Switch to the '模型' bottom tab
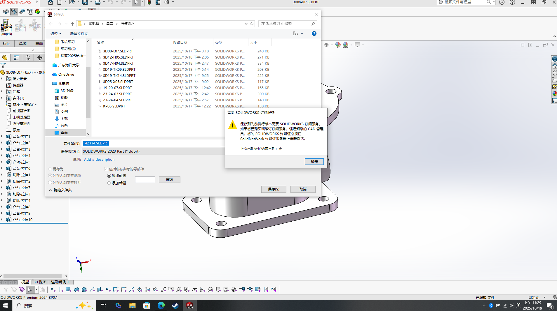Viewport: 557px width, 311px height. [x=25, y=282]
